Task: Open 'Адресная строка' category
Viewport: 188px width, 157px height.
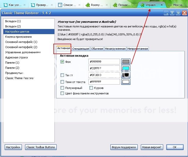Action: click(29, 57)
